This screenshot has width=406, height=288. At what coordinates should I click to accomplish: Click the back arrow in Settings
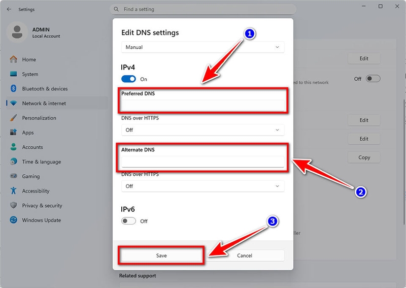point(9,9)
